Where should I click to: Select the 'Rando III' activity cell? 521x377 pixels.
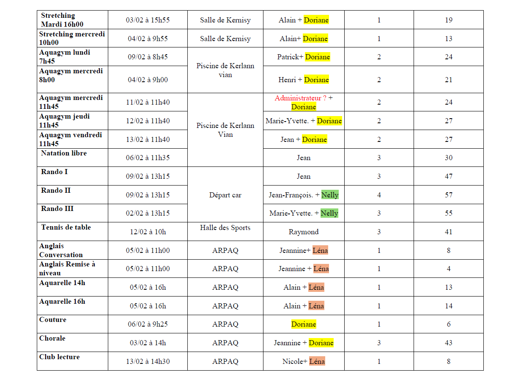tap(57, 209)
